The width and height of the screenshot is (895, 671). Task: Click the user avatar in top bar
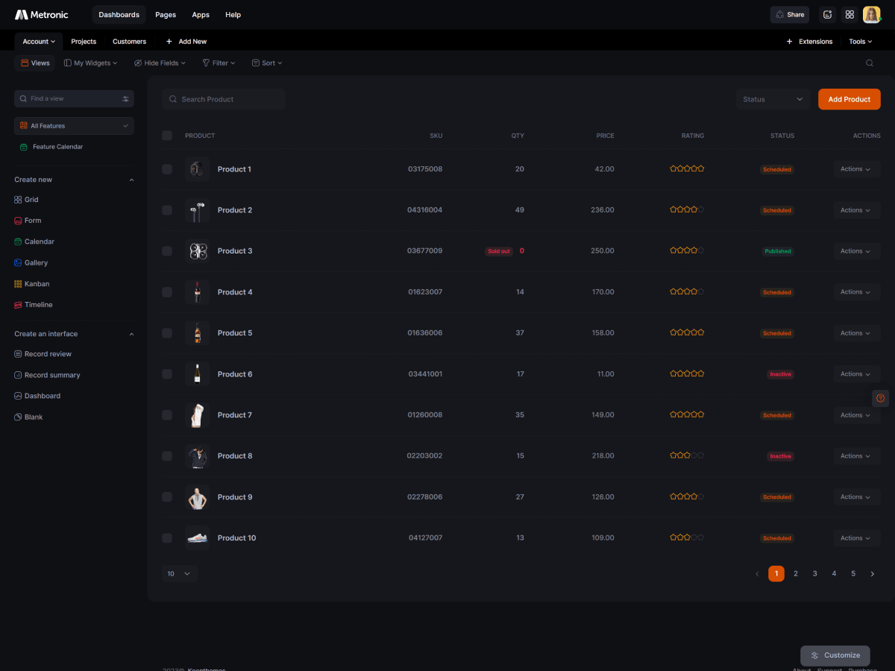871,15
